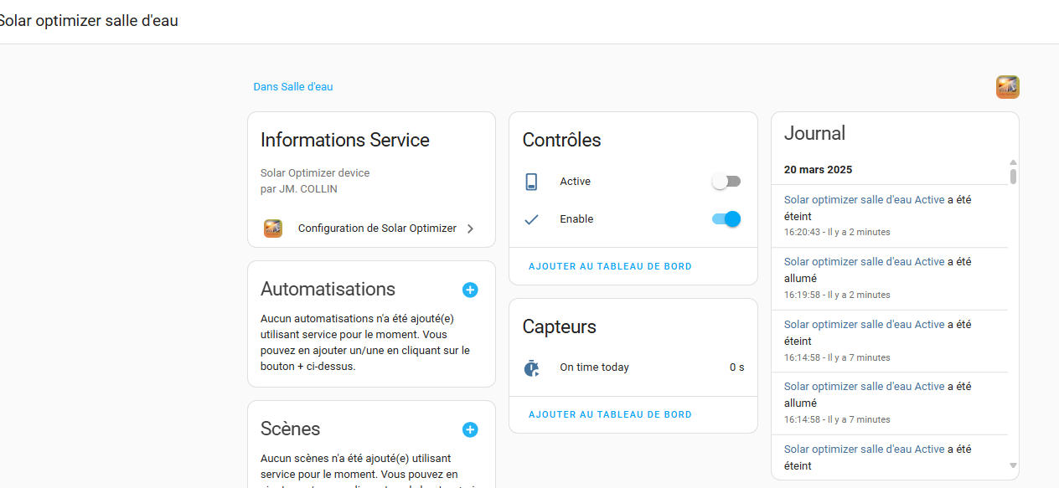Click the Contrôles heading
The height and width of the screenshot is (488, 1059).
pyautogui.click(x=561, y=141)
